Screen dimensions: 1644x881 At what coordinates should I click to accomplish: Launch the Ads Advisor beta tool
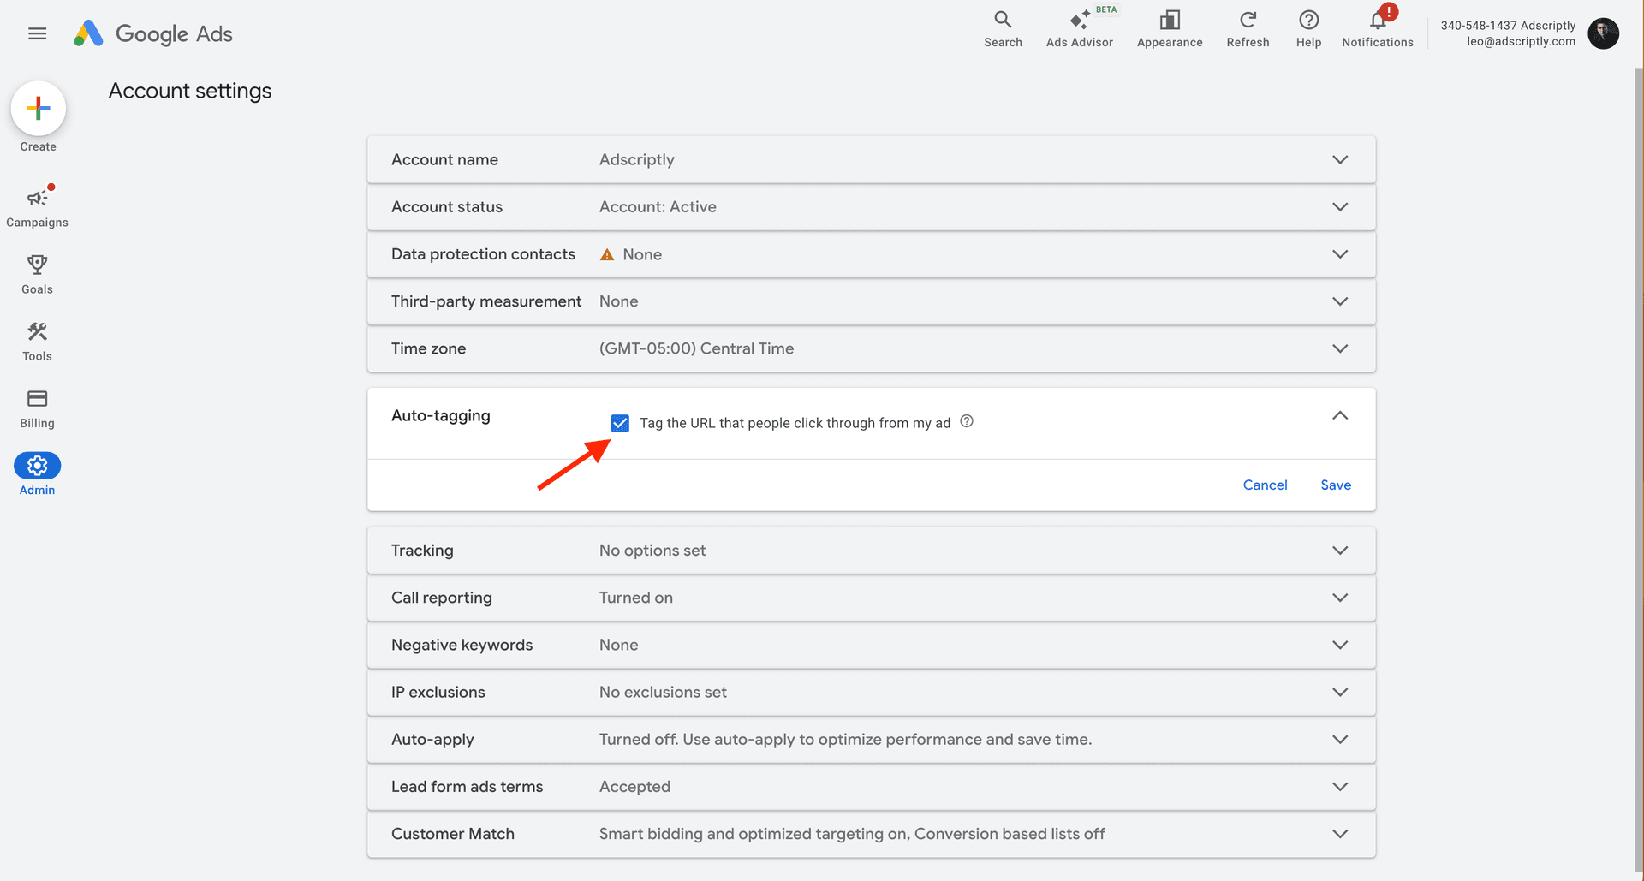click(x=1079, y=27)
